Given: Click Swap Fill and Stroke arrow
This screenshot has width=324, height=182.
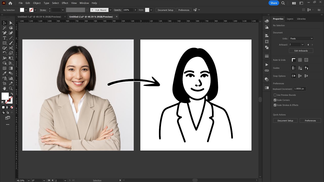Looking at the screenshot, I should click(12, 94).
